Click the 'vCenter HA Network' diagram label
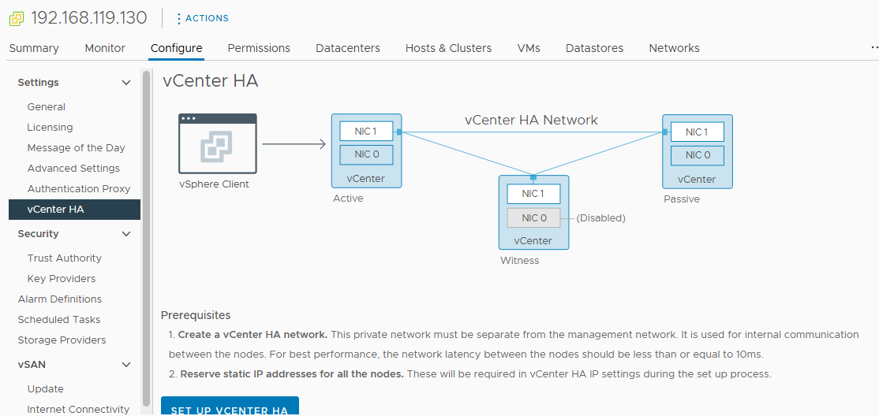 click(532, 120)
